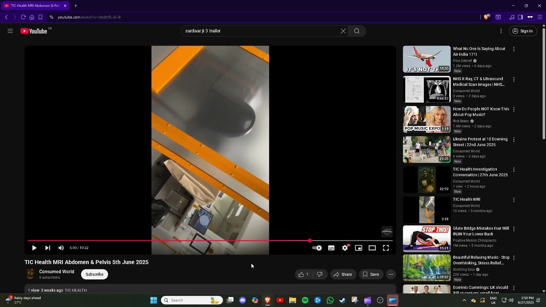Dislike the video

coord(319,274)
